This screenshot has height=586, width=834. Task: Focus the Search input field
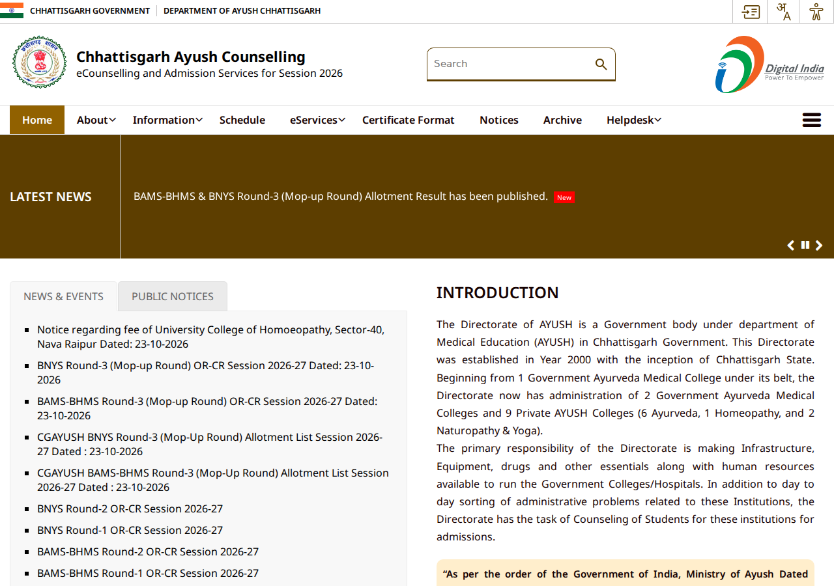point(511,64)
